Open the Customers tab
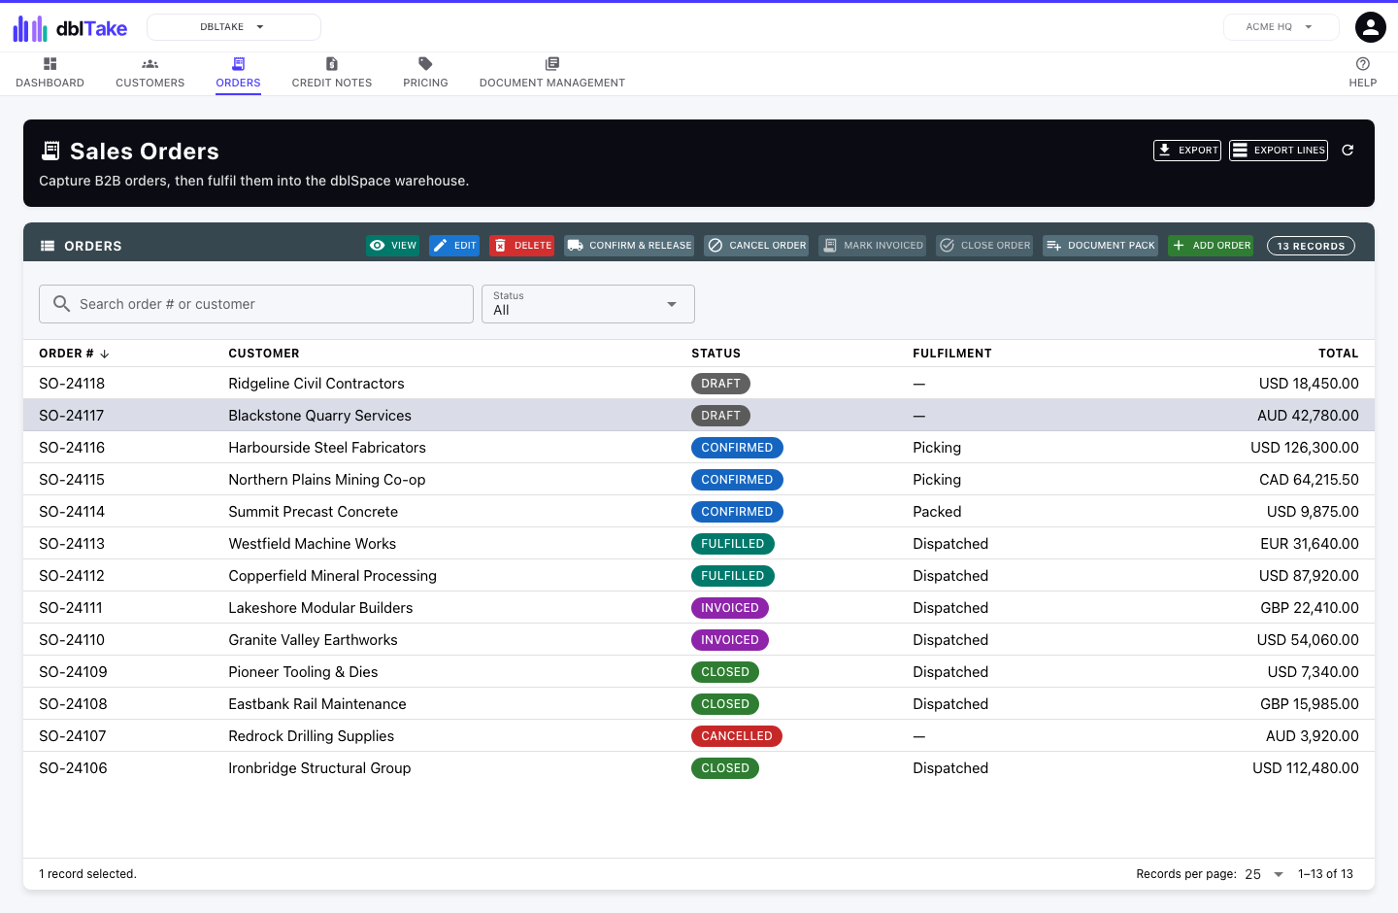This screenshot has height=913, width=1398. [150, 73]
